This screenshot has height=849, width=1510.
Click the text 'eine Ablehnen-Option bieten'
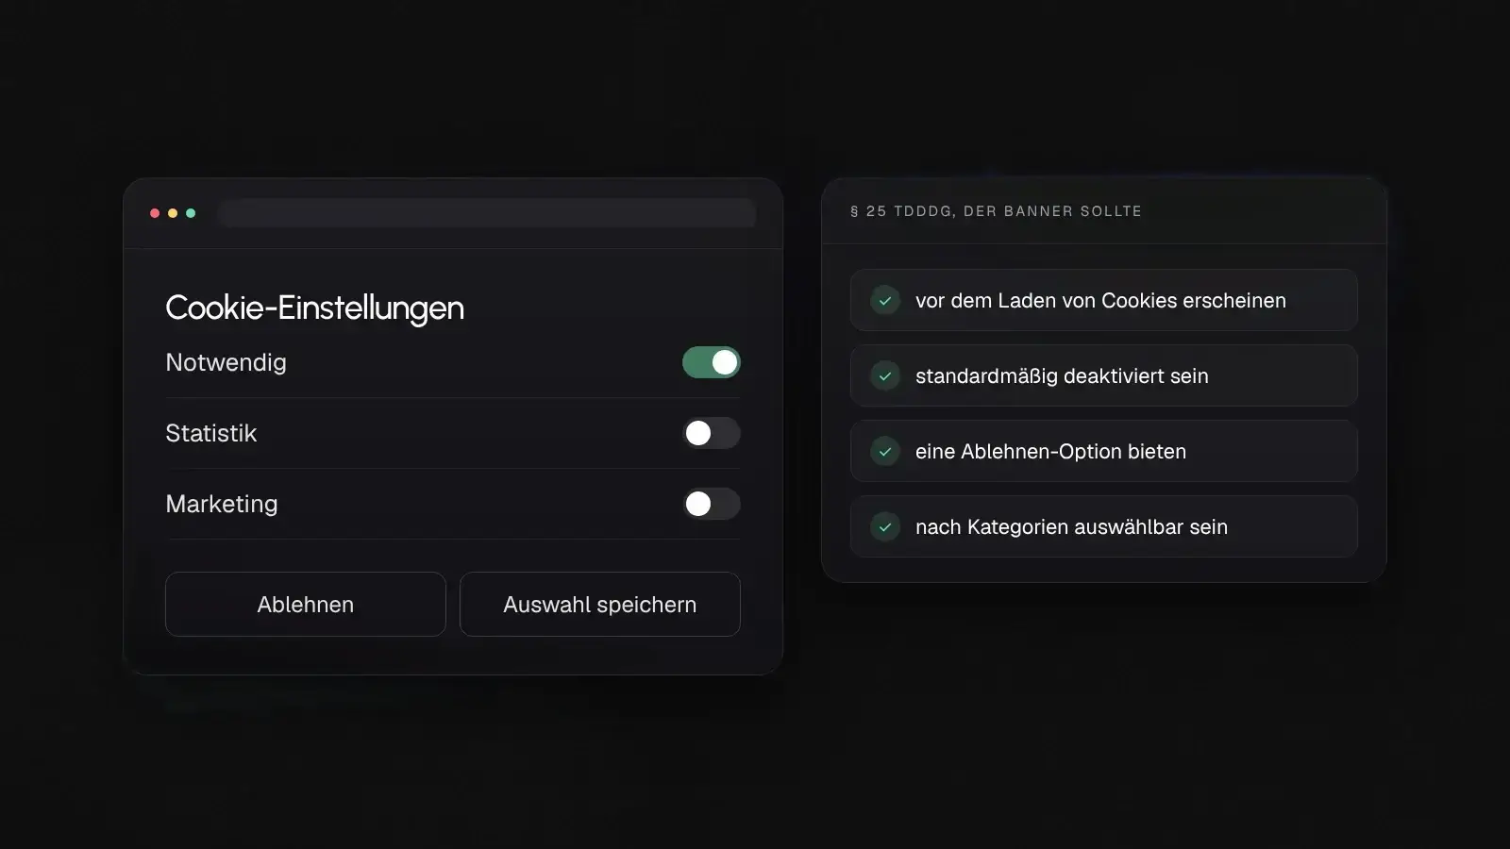(x=1050, y=452)
